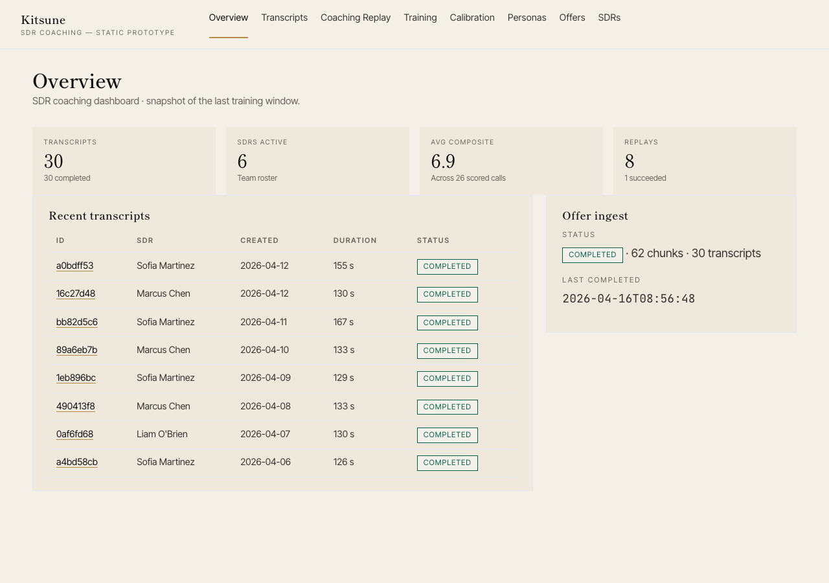This screenshot has height=583, width=829.
Task: Select transcript 1eb896bc link
Action: tap(76, 378)
